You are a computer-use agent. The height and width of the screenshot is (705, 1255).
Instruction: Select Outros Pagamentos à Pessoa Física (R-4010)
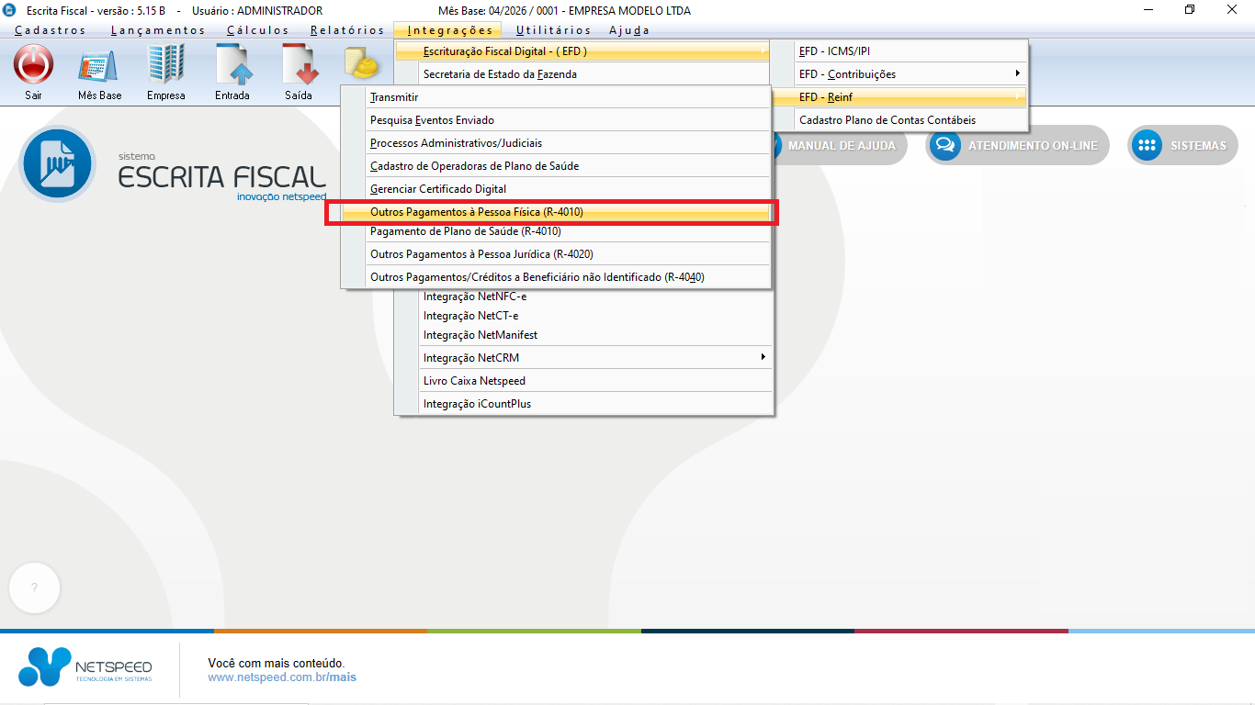[476, 212]
